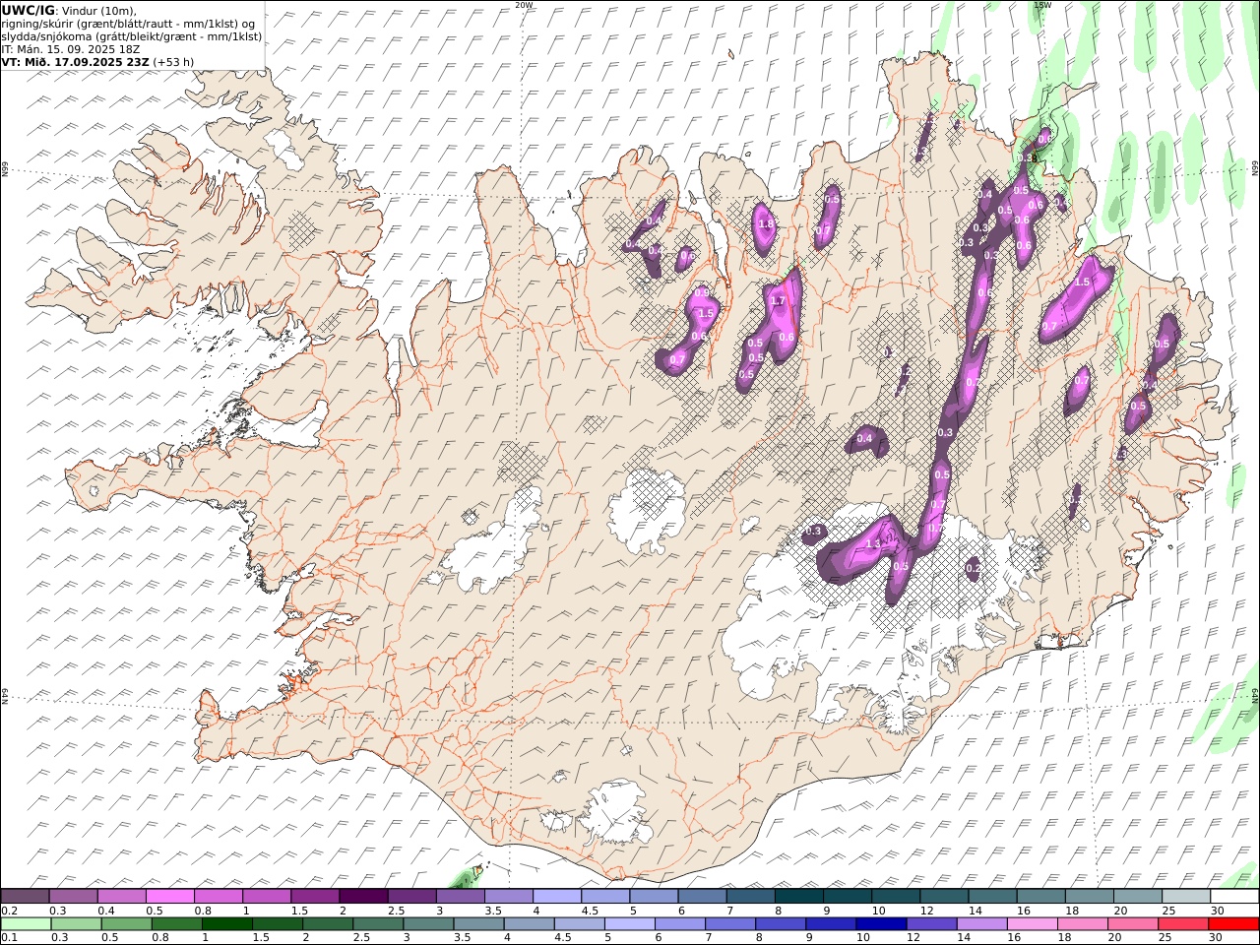Pick the light gray swatch labeled 25
This screenshot has width=1260, height=945.
coord(1186,896)
